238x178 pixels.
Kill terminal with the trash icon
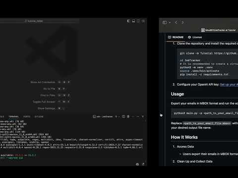click(x=128, y=117)
